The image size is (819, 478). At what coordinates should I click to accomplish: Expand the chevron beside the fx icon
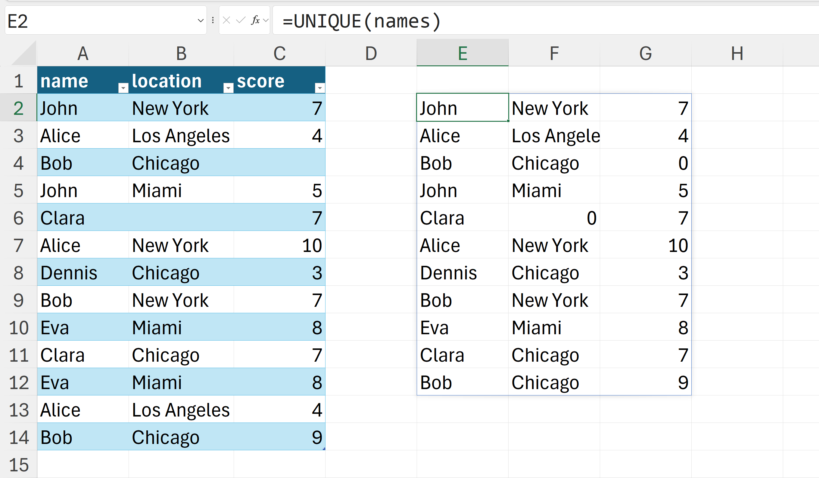266,20
